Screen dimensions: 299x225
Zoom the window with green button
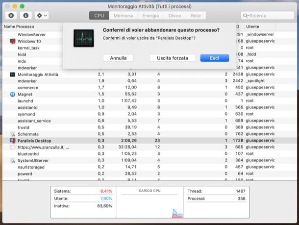(x=22, y=6)
